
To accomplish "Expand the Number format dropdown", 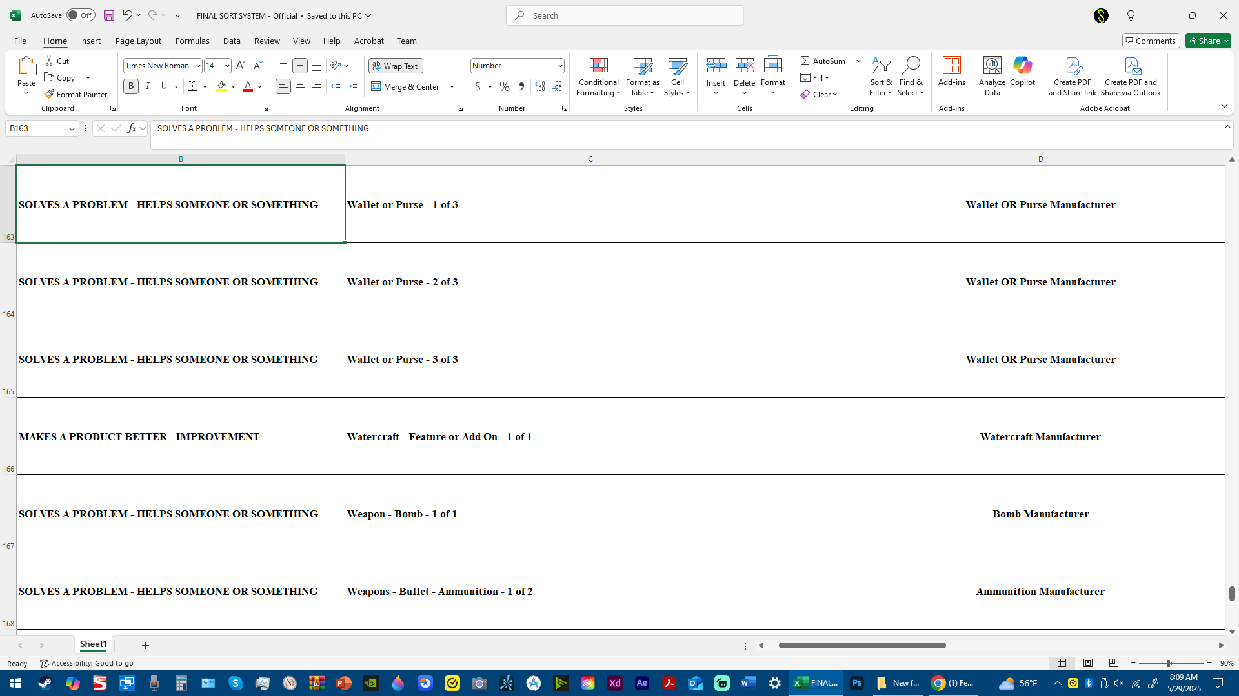I will click(559, 66).
